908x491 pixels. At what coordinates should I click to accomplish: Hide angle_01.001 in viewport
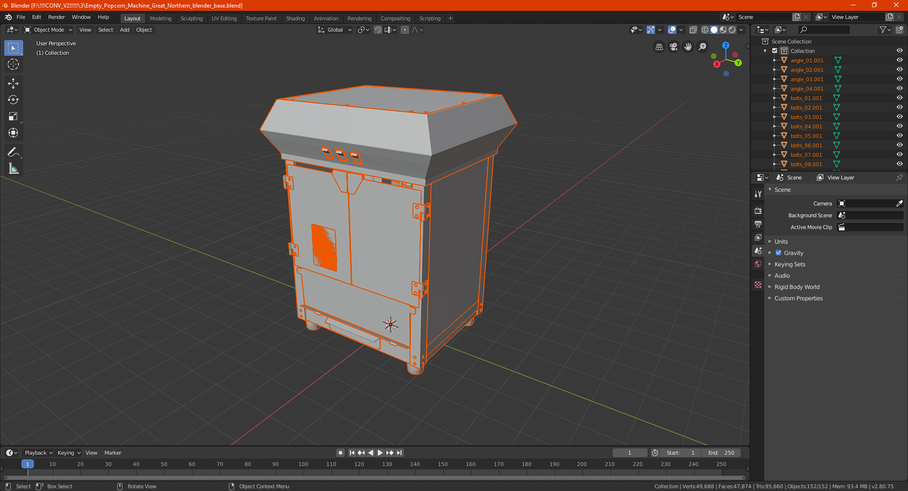point(899,60)
